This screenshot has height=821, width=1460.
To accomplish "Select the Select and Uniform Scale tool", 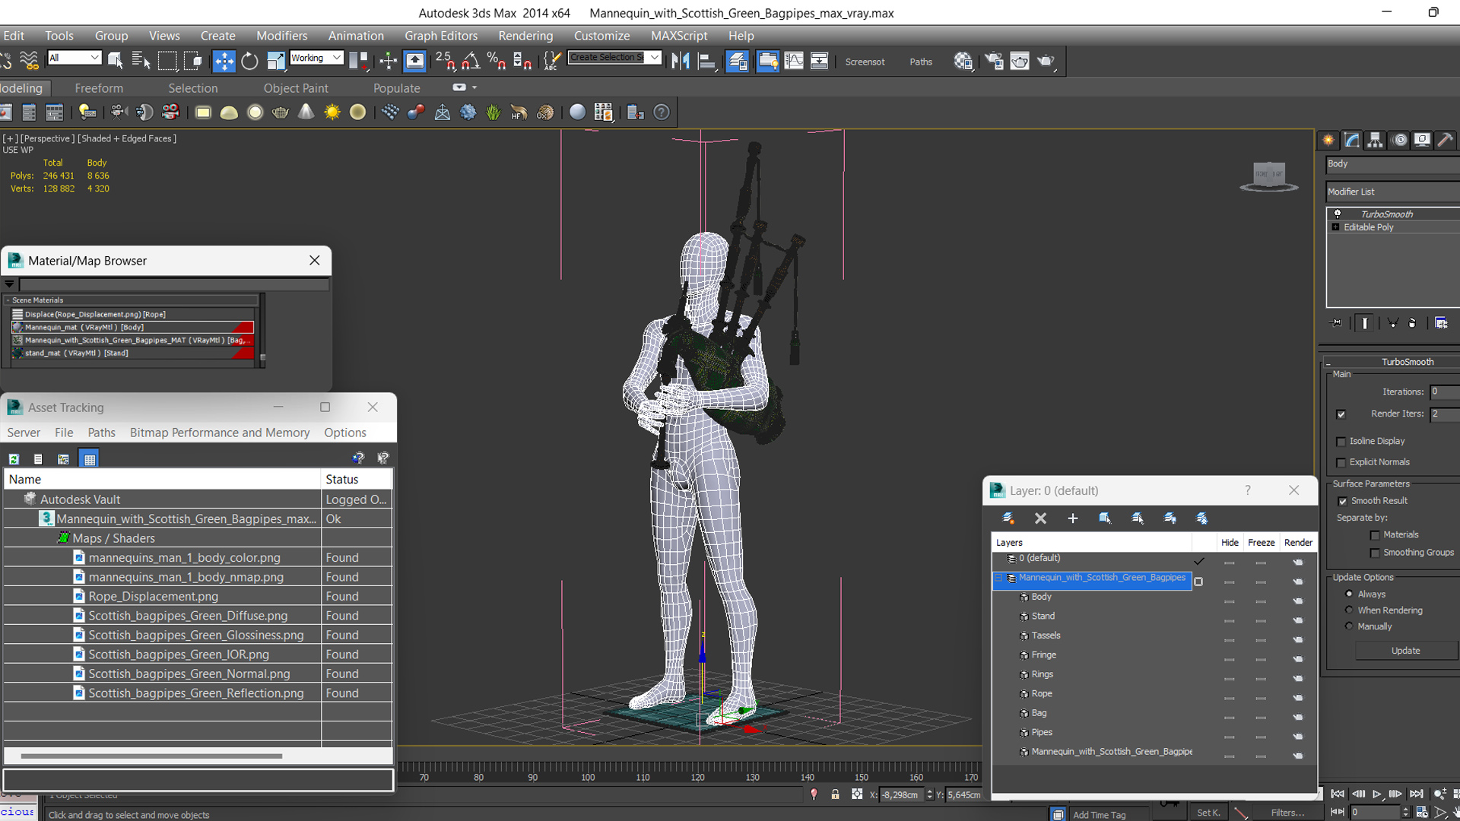I will 275,61.
